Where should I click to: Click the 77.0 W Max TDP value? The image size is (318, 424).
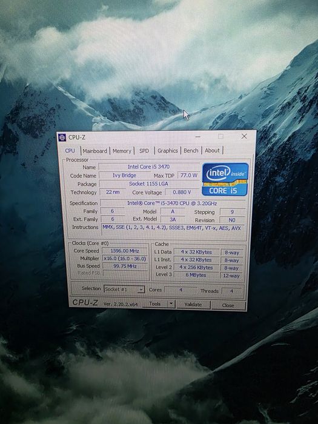pyautogui.click(x=189, y=175)
